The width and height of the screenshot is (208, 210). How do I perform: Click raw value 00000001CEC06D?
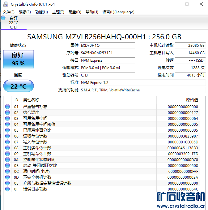coord(183,142)
